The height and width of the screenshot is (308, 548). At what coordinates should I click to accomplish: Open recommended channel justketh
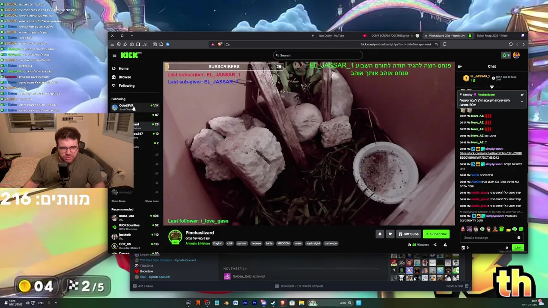(x=135, y=236)
